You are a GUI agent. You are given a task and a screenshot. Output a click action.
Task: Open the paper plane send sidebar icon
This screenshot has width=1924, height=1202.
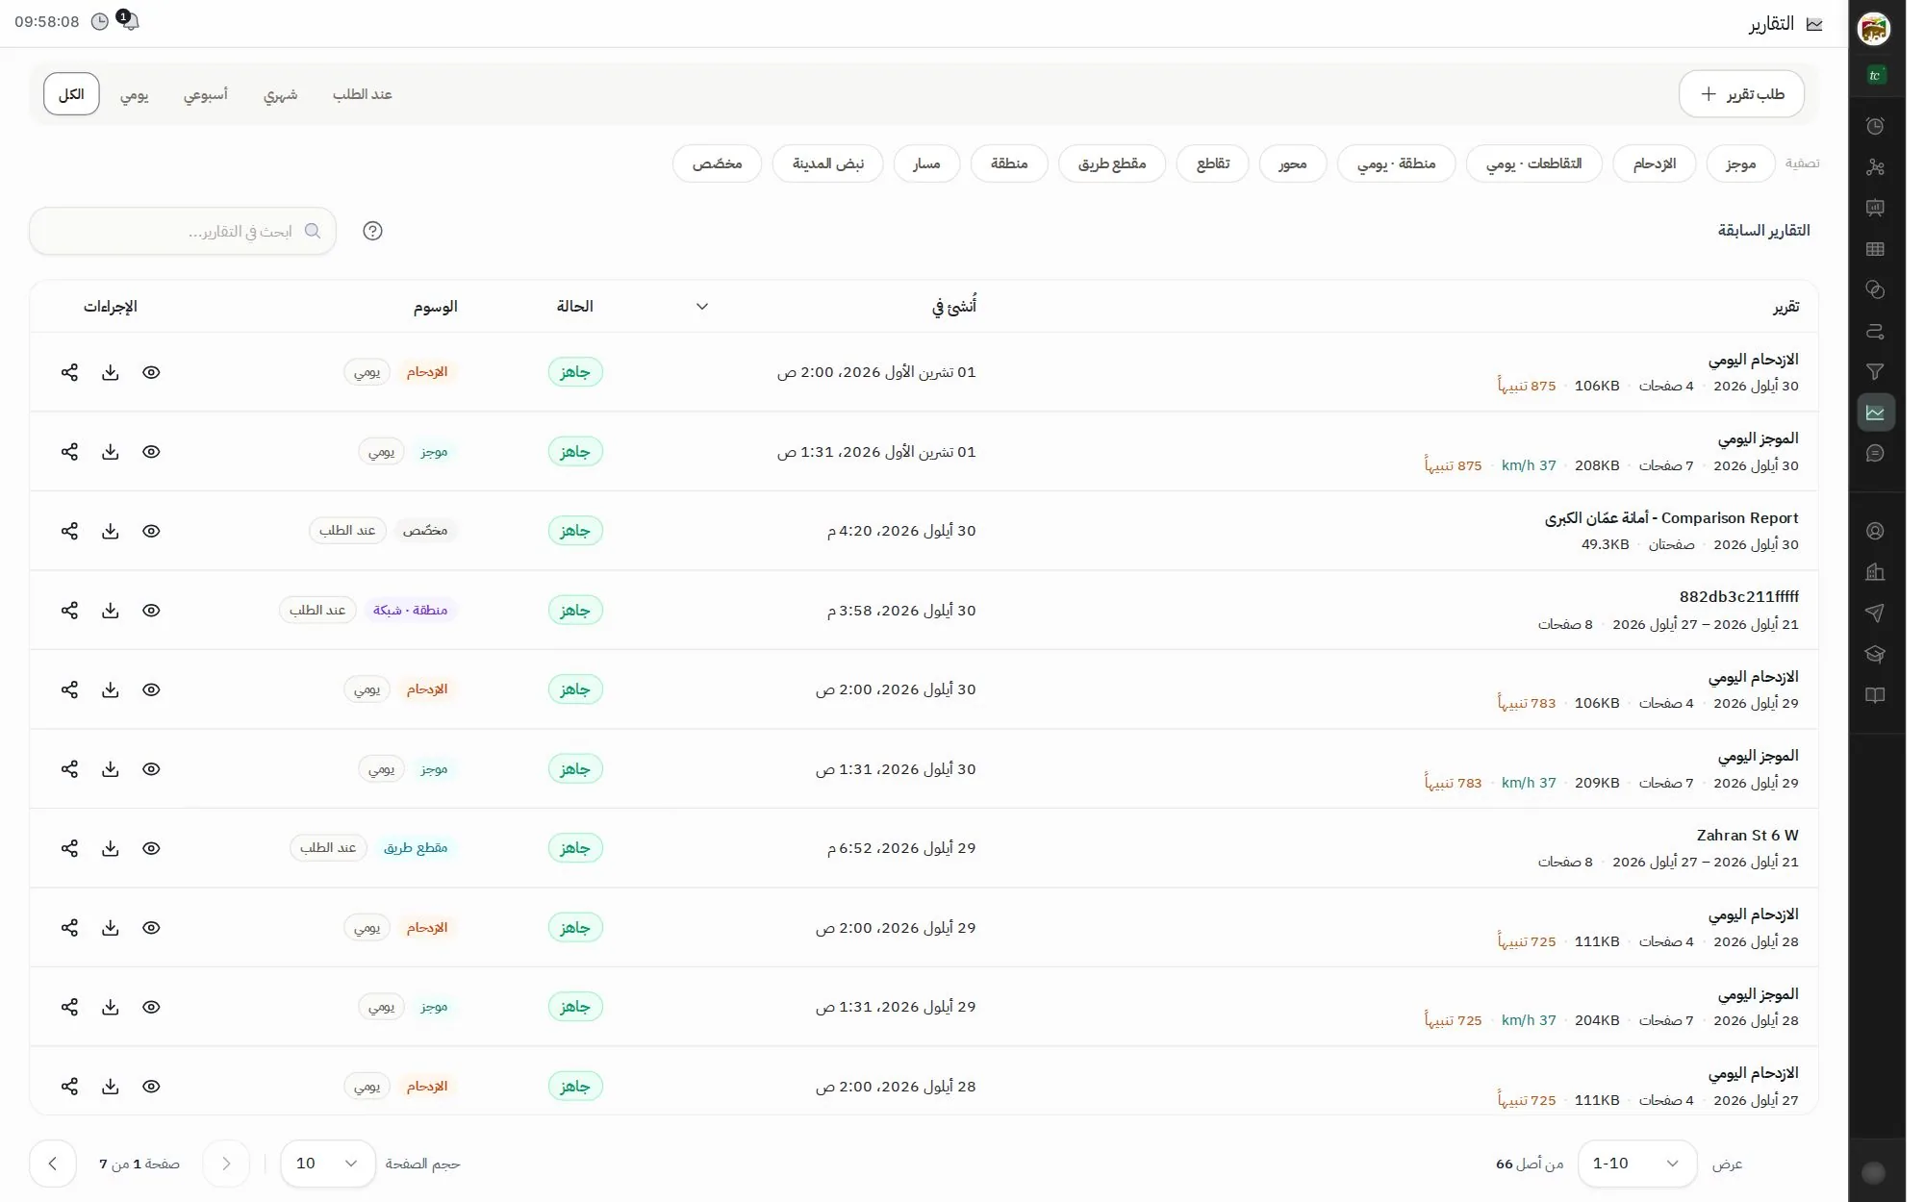[1875, 613]
